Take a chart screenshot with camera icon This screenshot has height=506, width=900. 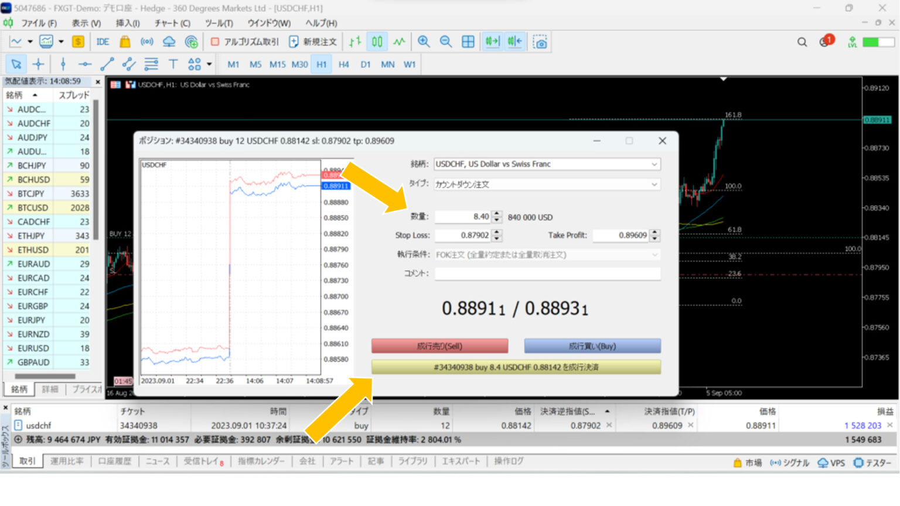(x=540, y=42)
